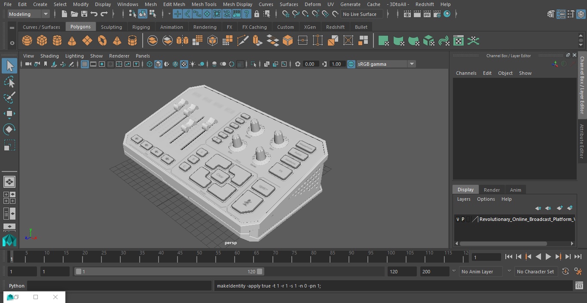Open the Edit Mesh menu
This screenshot has width=587, height=303.
[174, 4]
